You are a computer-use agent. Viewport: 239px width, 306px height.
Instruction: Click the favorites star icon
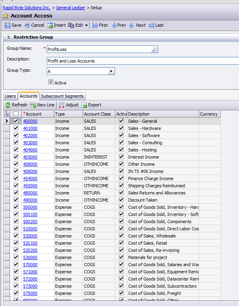point(6,16)
